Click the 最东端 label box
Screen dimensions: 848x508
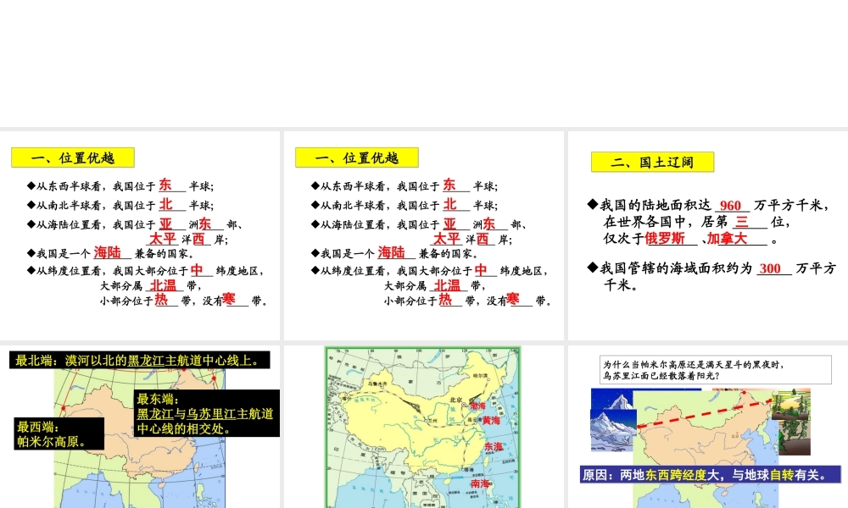(x=207, y=413)
